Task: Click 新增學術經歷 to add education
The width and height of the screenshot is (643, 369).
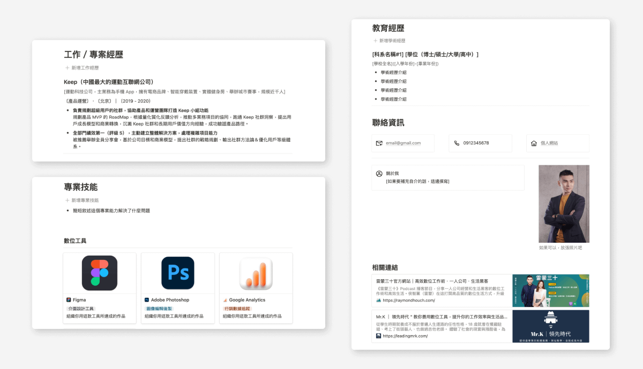Action: coord(392,41)
